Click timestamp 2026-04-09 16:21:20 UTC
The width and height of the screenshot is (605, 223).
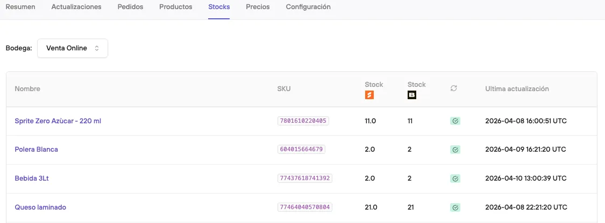click(525, 150)
